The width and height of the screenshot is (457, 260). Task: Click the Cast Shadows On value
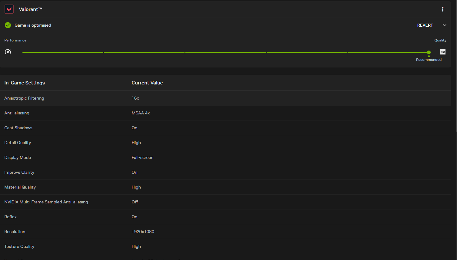[135, 128]
